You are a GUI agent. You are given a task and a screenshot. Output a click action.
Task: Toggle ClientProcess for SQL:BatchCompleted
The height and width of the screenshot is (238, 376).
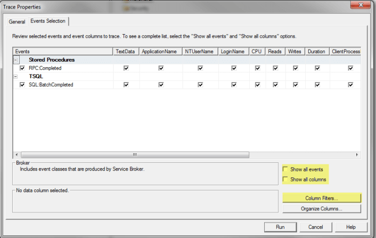point(350,85)
